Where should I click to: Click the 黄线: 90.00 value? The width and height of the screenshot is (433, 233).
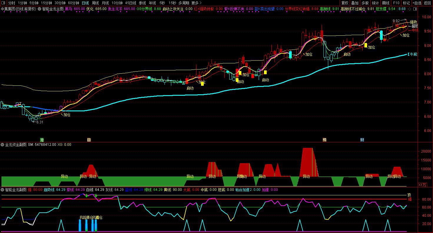(x=173, y=190)
